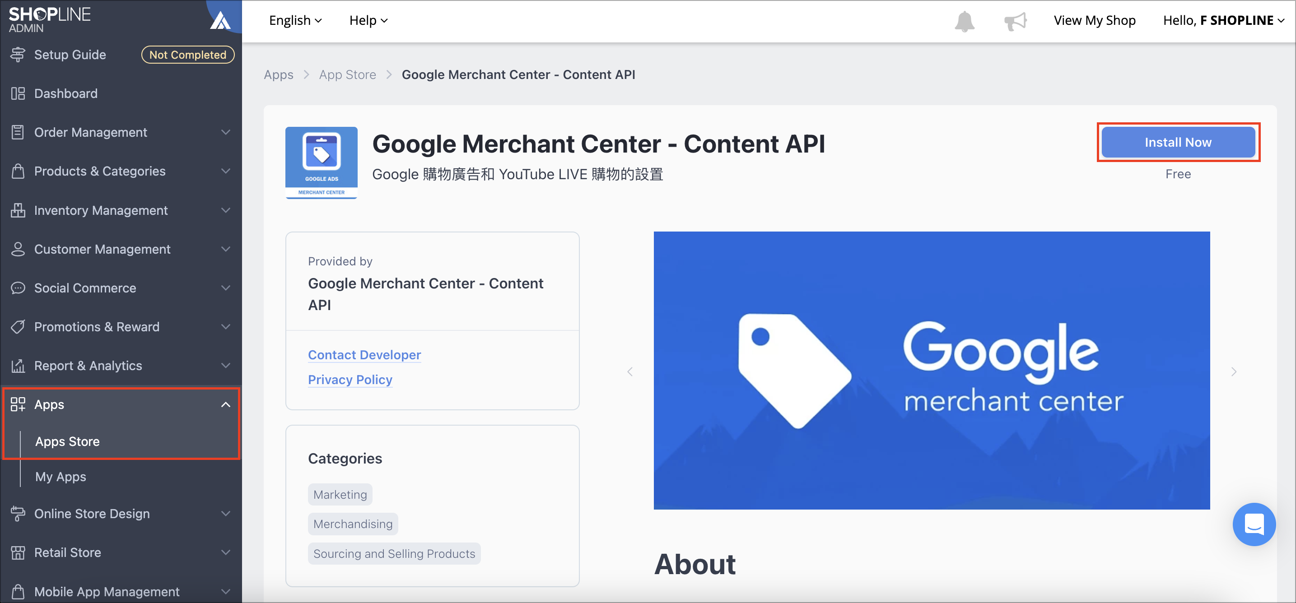Expand the Products & Categories menu
The height and width of the screenshot is (603, 1296).
(225, 171)
